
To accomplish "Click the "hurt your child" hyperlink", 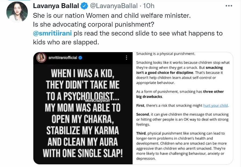I will tap(216, 105).
